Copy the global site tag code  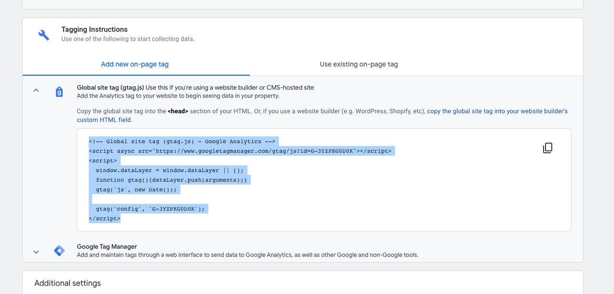tap(547, 148)
